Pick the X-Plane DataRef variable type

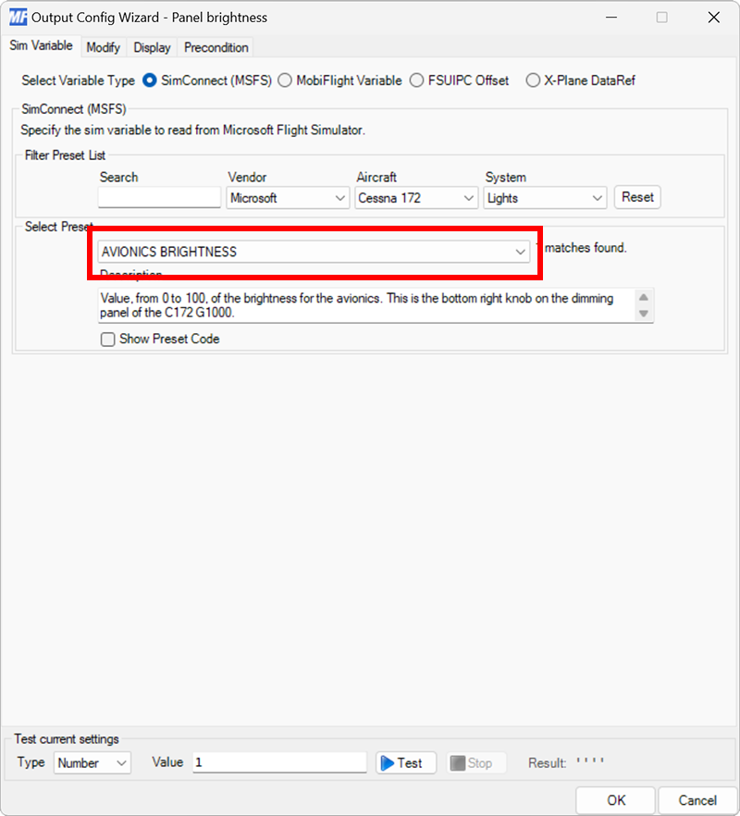click(x=533, y=80)
